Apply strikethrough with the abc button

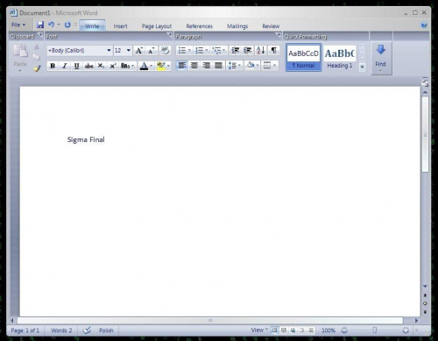click(88, 66)
